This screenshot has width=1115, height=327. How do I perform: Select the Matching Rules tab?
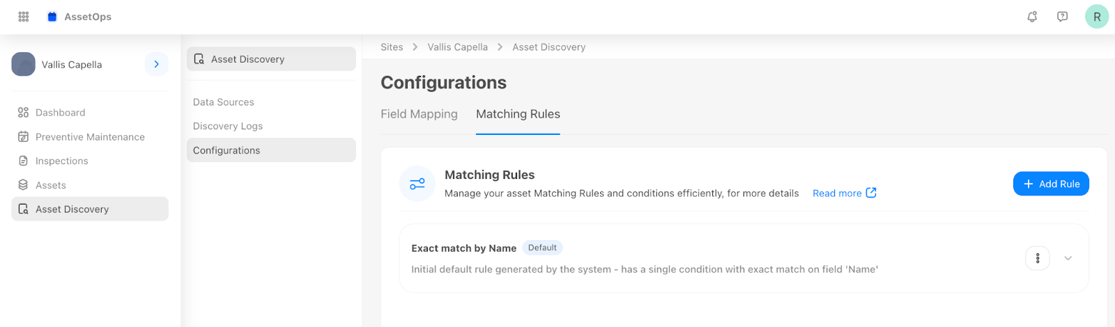[518, 114]
